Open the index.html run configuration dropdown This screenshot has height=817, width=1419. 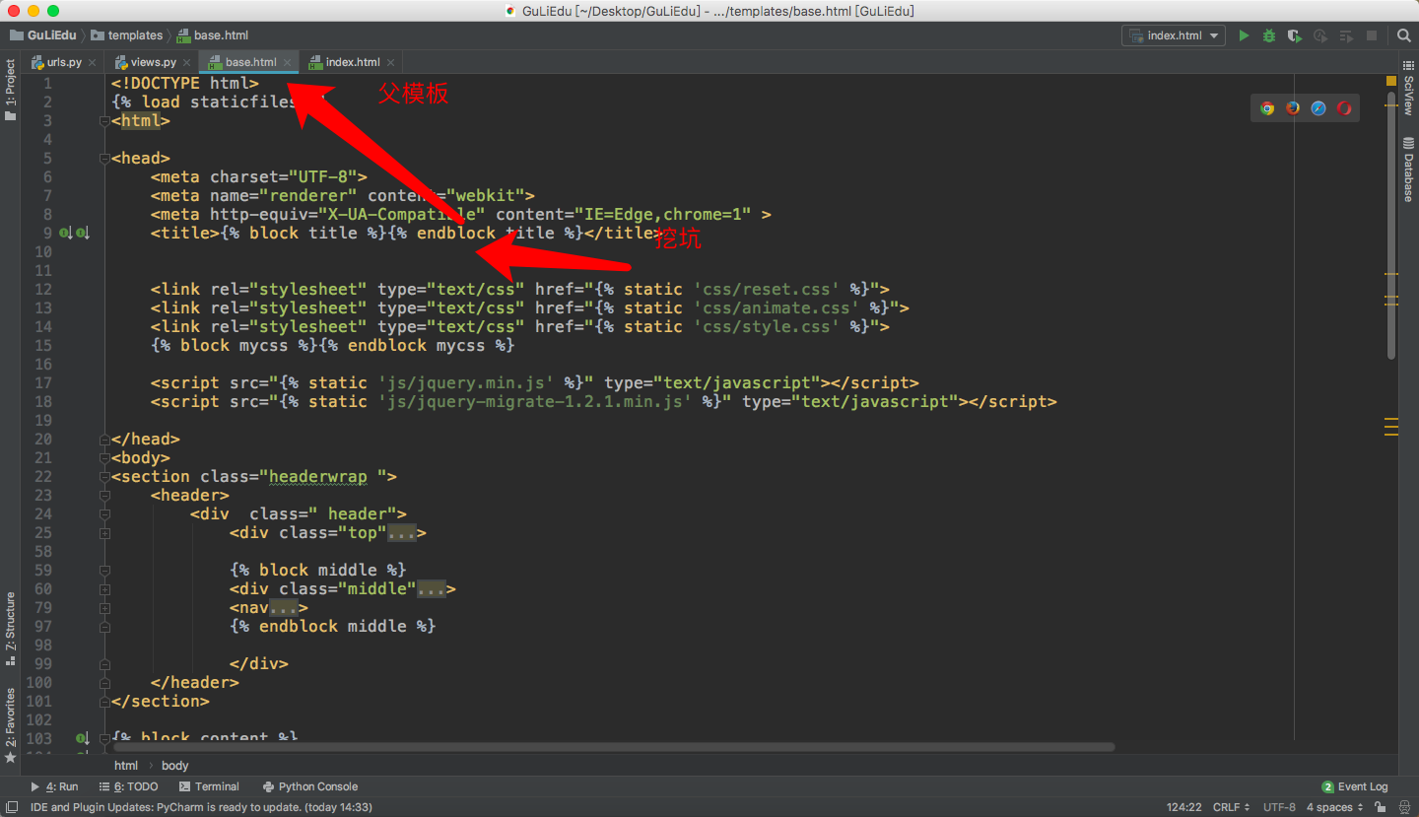pyautogui.click(x=1174, y=35)
